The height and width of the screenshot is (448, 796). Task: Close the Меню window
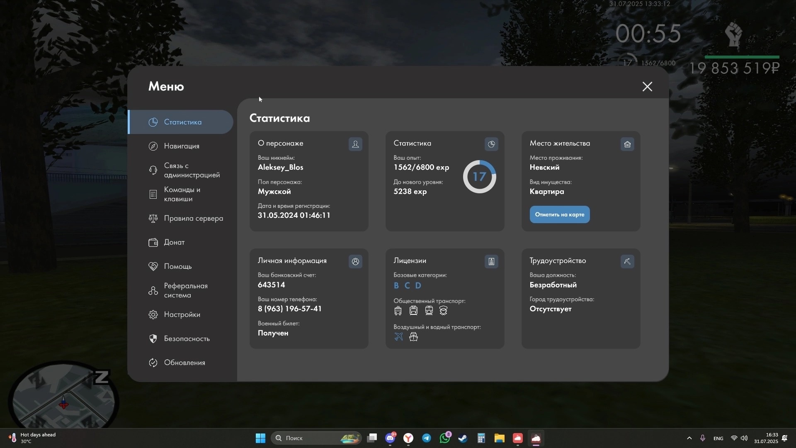tap(647, 86)
